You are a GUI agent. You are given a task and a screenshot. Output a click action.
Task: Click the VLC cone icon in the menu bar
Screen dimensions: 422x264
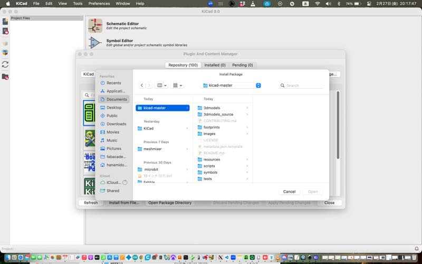253,4
